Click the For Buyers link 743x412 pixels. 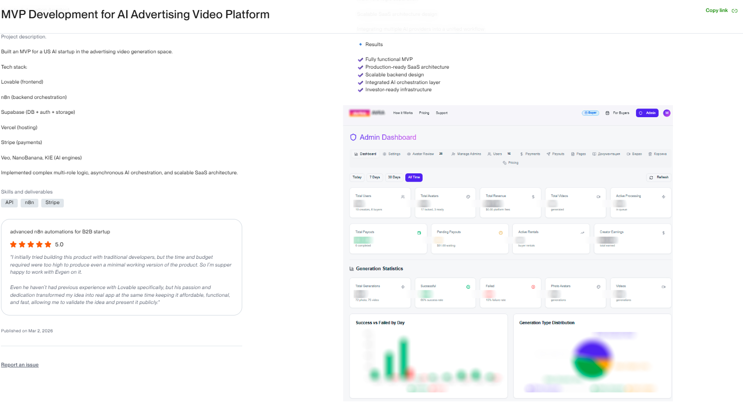coord(621,113)
